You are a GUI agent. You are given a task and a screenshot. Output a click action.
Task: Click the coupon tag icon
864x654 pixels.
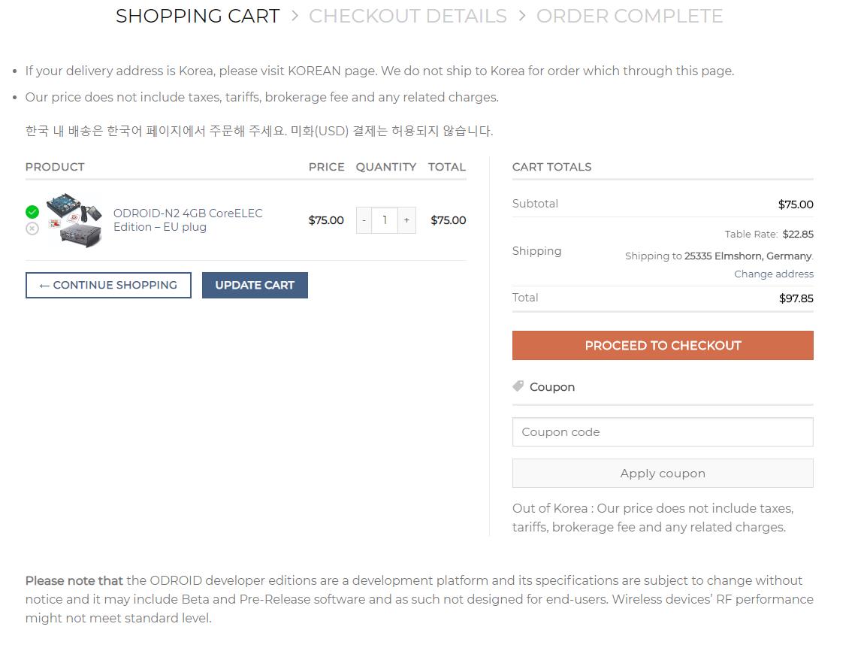pos(518,386)
